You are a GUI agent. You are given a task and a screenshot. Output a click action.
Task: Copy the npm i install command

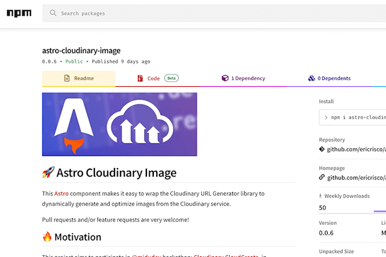(x=352, y=117)
